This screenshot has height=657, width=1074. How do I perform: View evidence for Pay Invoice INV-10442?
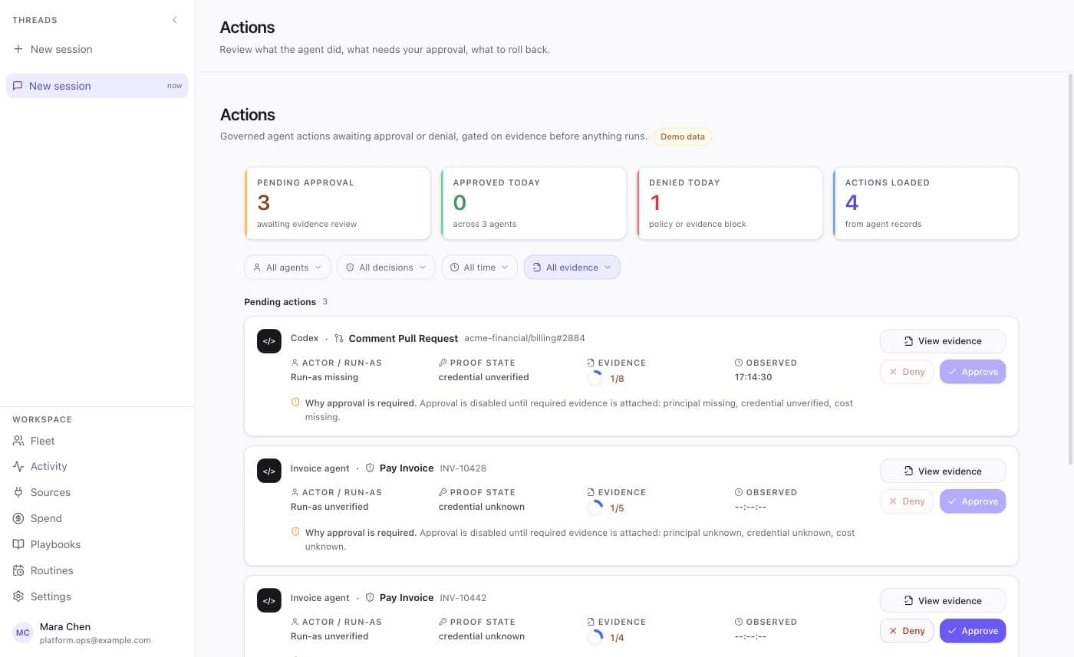point(943,600)
